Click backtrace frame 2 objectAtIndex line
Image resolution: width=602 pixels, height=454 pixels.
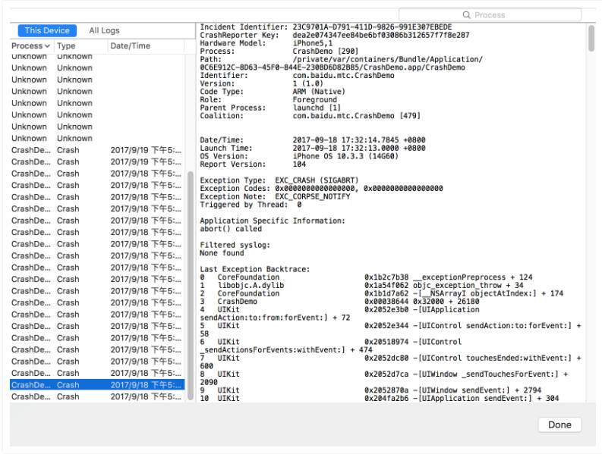(382, 293)
